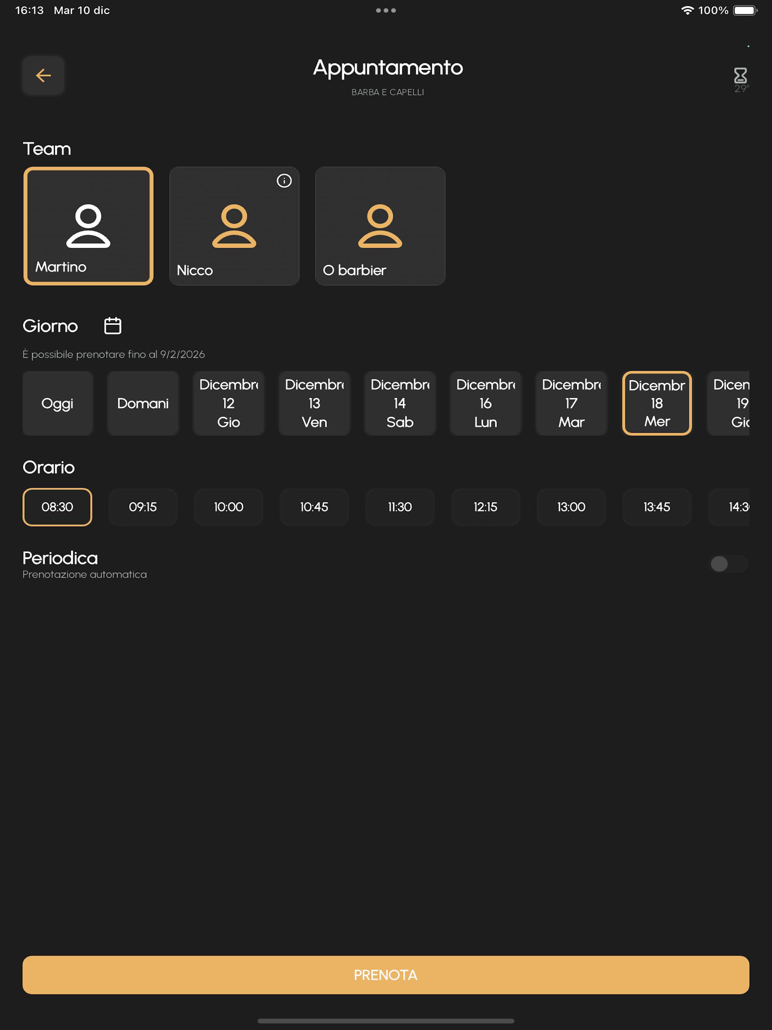This screenshot has width=772, height=1030.
Task: Pick Dicembre 12 Gio
Action: pos(228,403)
